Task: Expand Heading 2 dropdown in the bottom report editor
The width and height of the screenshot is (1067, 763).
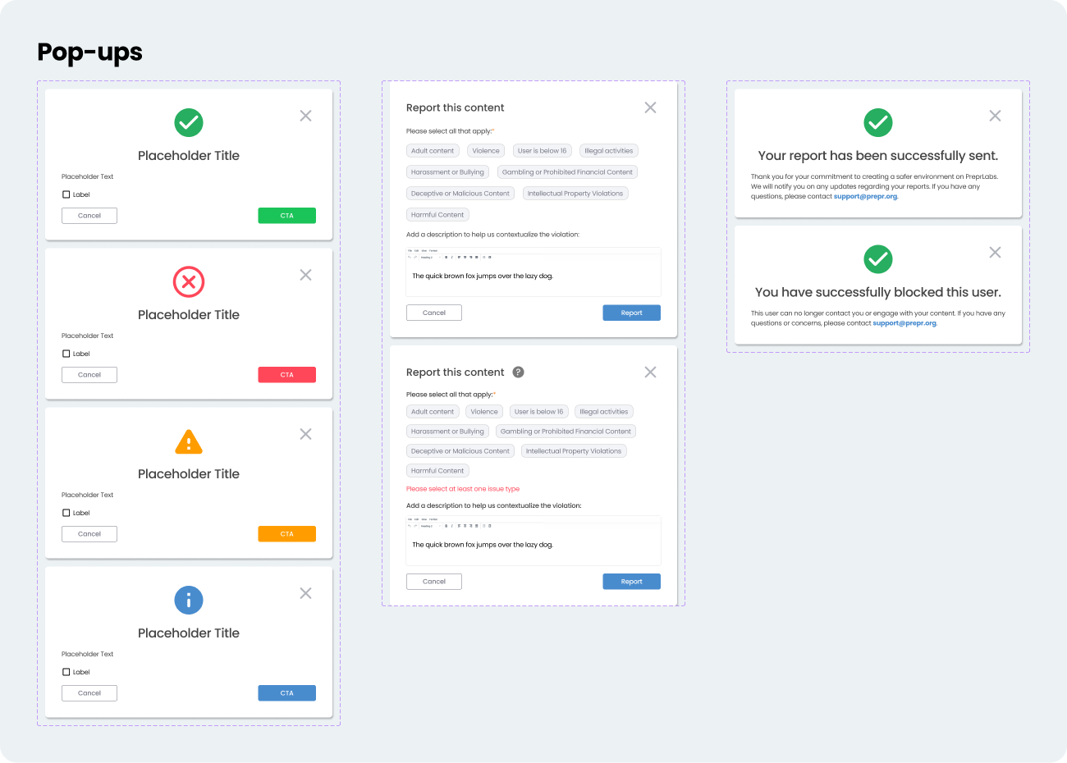Action: (x=429, y=526)
